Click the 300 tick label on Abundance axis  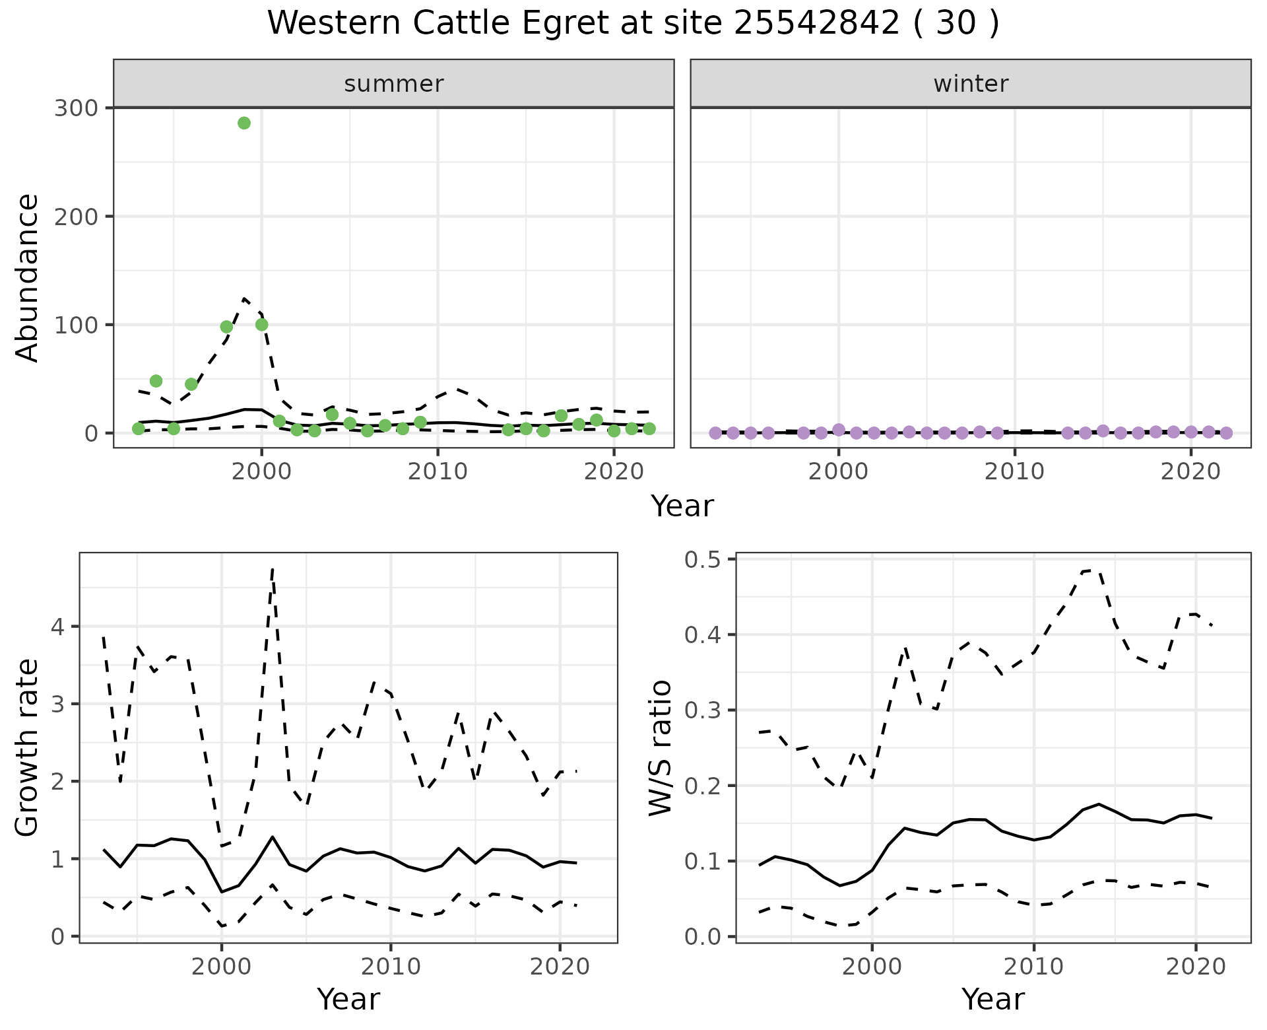point(75,108)
